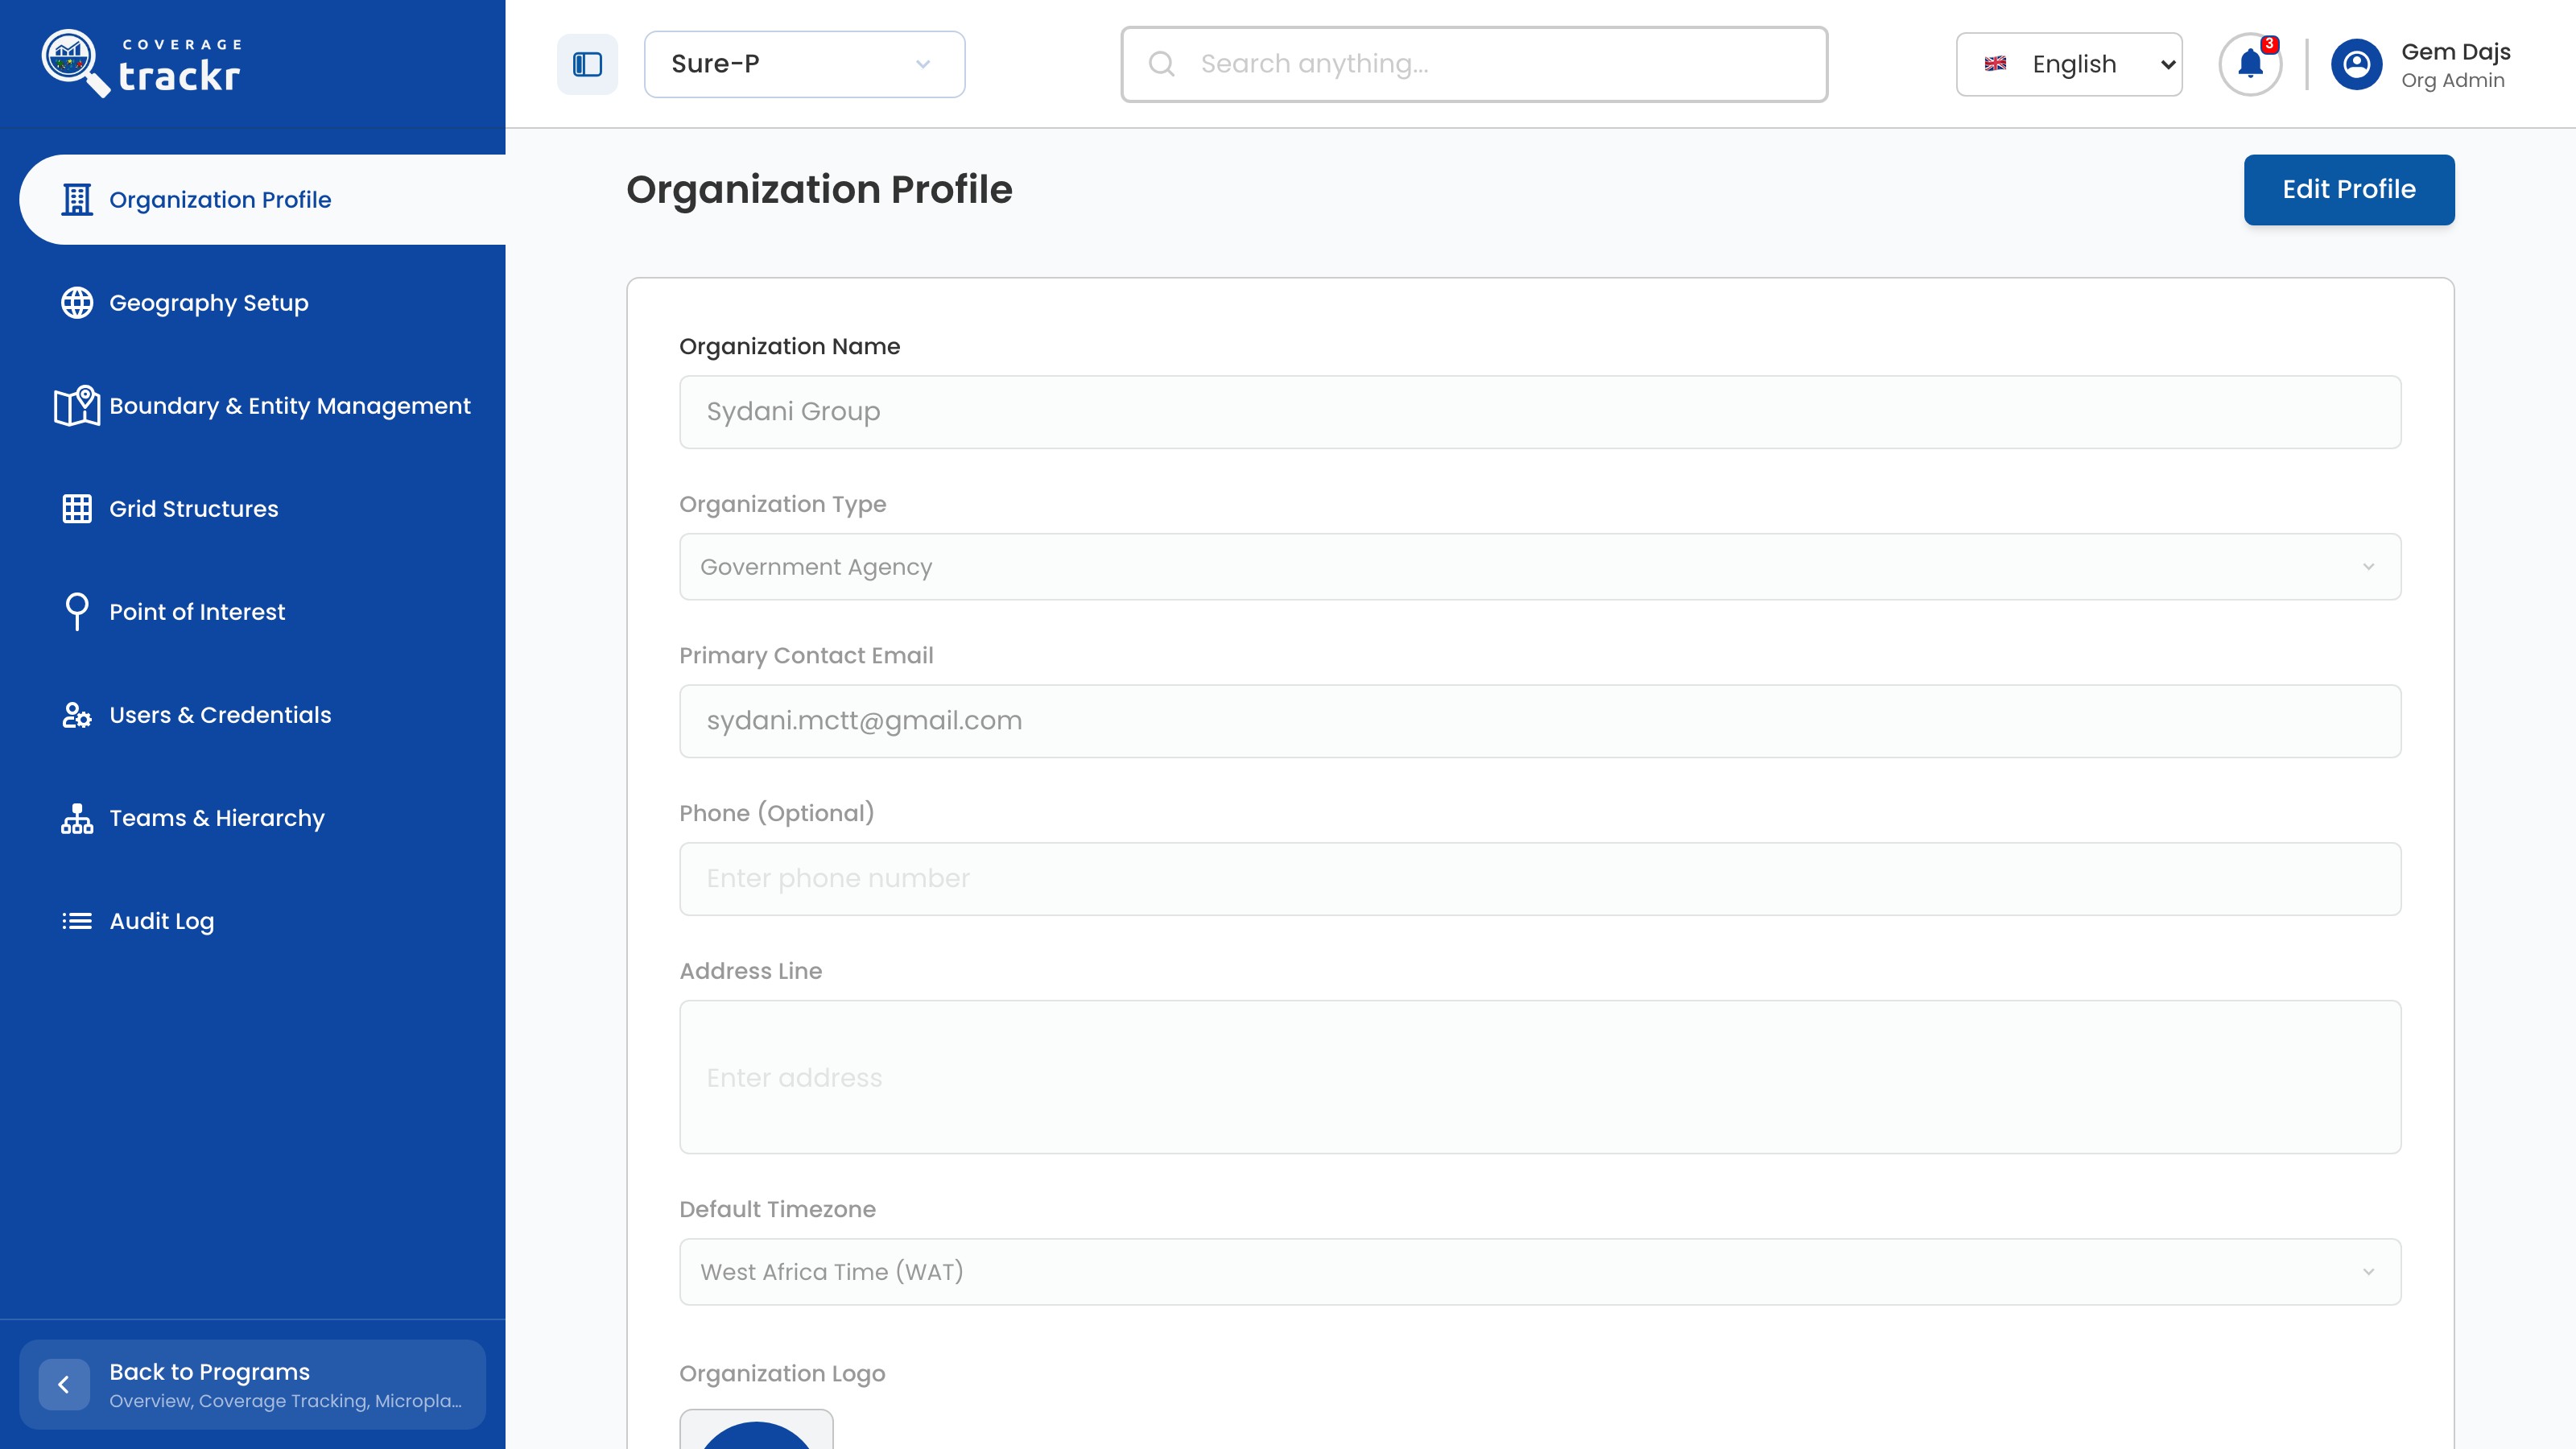This screenshot has height=1449, width=2576.
Task: Click the Sure-P dropdown chevron
Action: (x=923, y=64)
